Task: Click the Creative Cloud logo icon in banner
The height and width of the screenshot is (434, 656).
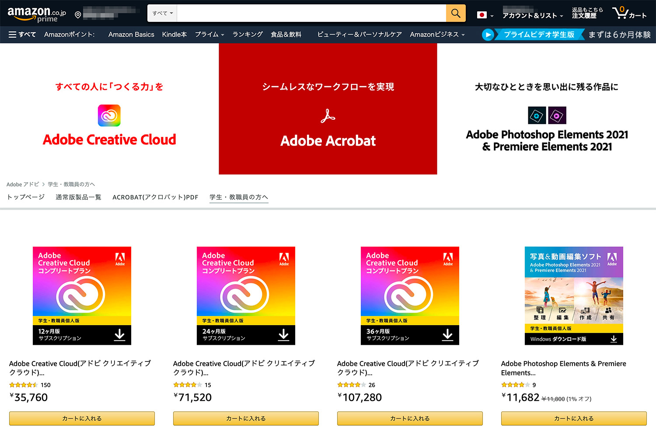Action: coord(109,115)
